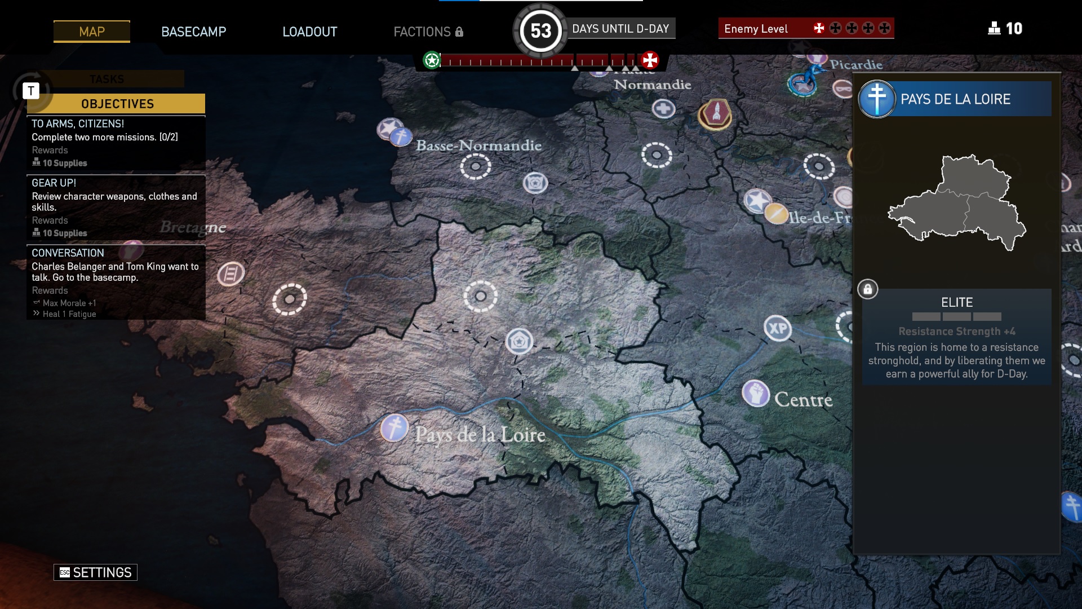Click the document list icon in Bretagne
The height and width of the screenshot is (609, 1082).
click(230, 274)
